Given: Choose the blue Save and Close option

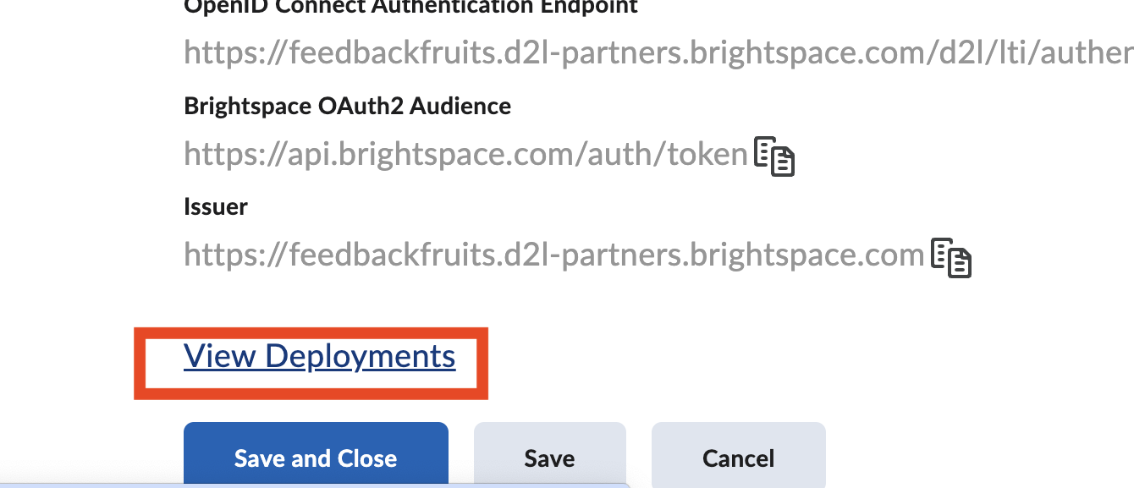Looking at the screenshot, I should point(316,458).
